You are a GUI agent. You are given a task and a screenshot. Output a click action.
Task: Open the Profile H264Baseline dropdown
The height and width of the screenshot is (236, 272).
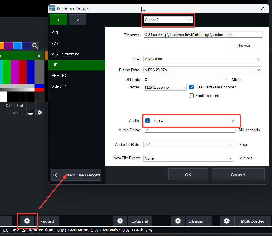pyautogui.click(x=165, y=87)
